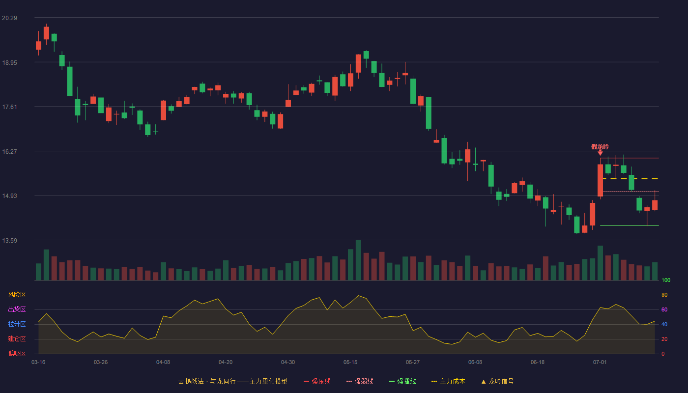The image size is (688, 393).
Task: Select the 低吸区 zone label
Action: [17, 354]
